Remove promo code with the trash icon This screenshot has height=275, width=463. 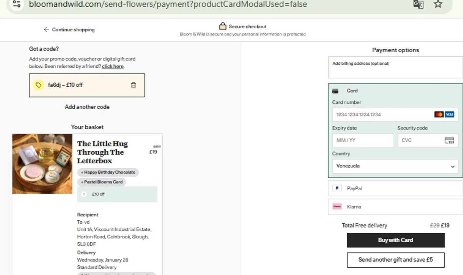[133, 85]
